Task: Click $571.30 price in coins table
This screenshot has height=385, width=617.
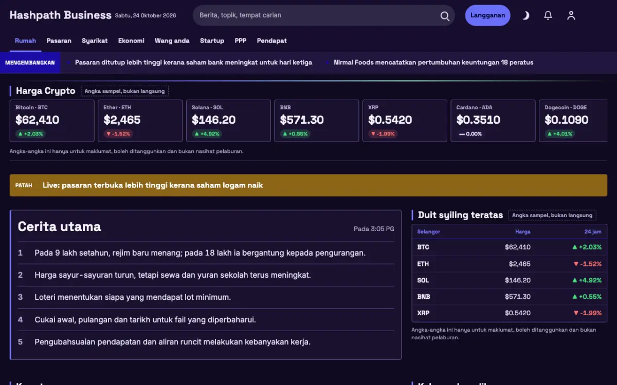Action: [518, 297]
